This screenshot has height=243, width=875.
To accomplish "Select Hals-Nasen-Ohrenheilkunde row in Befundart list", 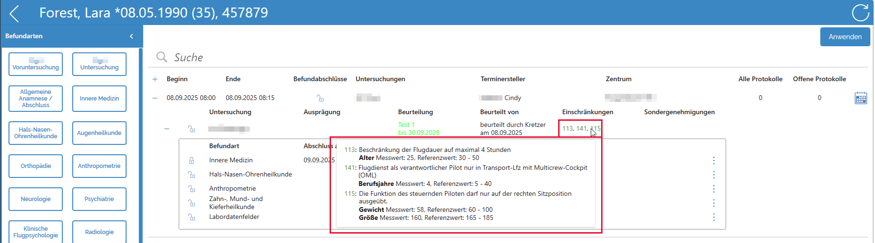I will (251, 175).
